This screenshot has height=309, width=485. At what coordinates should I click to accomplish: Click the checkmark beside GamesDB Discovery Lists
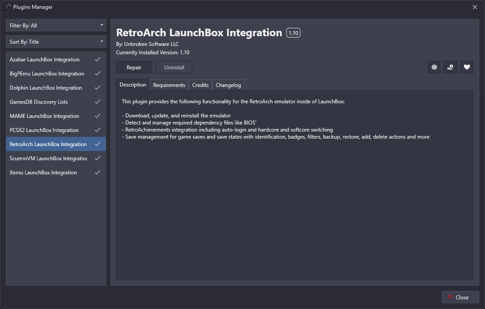pos(97,102)
